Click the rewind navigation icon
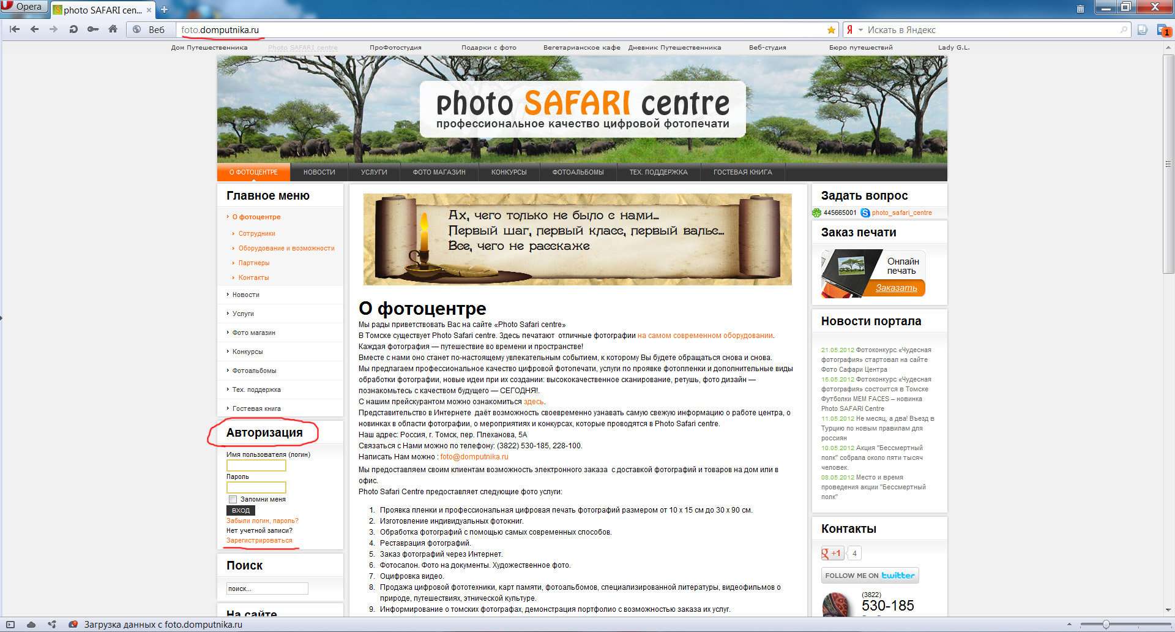This screenshot has height=632, width=1175. (x=15, y=29)
